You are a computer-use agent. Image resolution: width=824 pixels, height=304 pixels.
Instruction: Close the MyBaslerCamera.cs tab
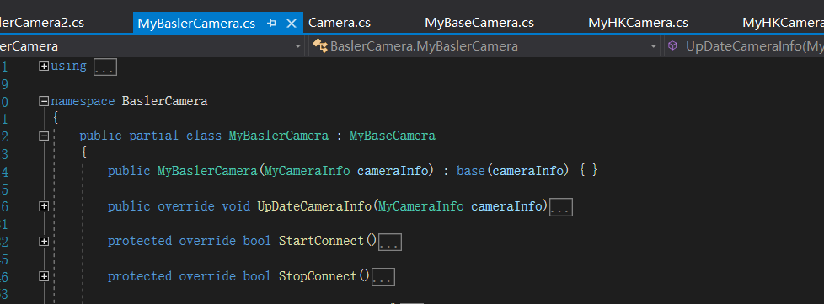[292, 24]
